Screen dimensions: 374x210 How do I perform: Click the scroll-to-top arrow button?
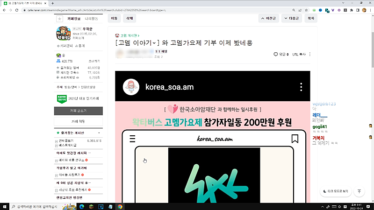pyautogui.click(x=359, y=191)
